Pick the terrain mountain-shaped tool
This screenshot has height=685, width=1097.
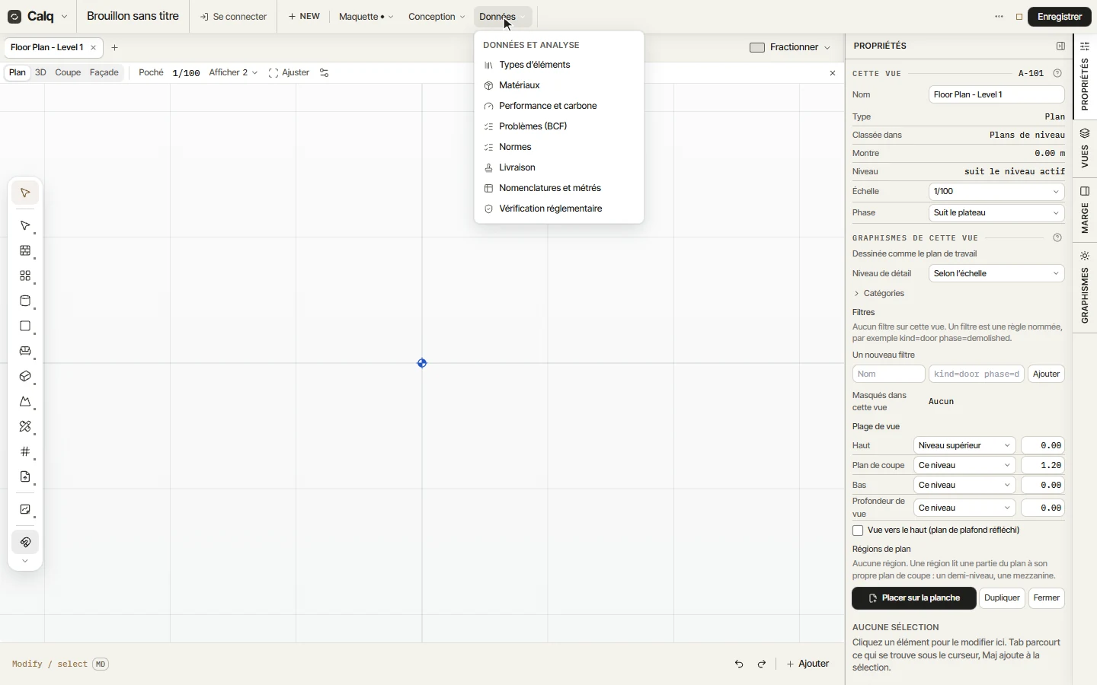[25, 402]
